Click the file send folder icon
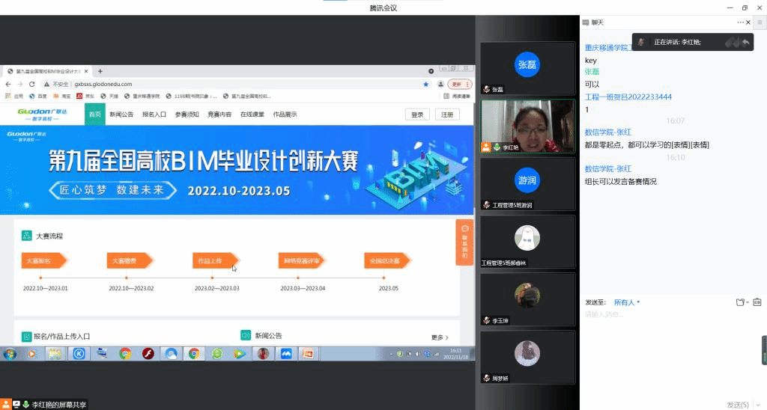The image size is (767, 410). coord(739,302)
